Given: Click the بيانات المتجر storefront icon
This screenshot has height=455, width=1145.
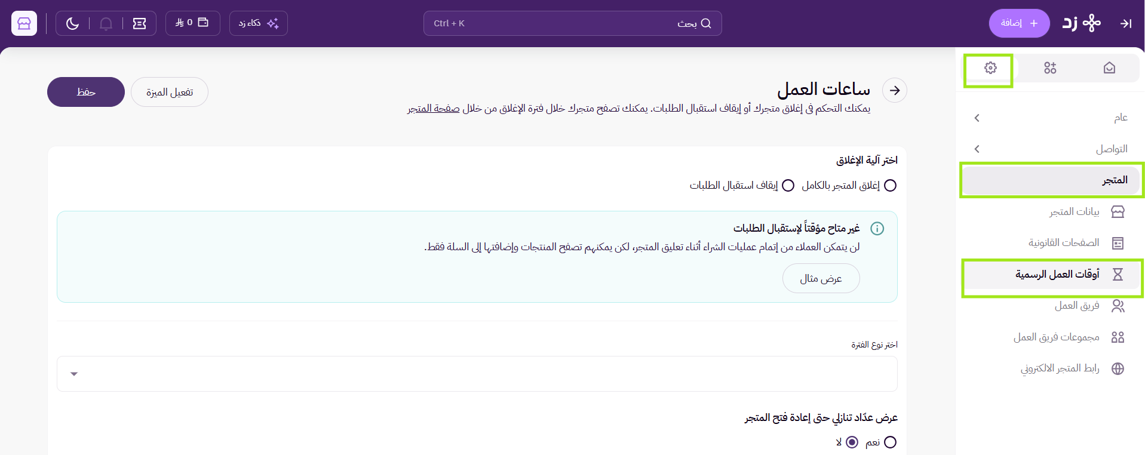Looking at the screenshot, I should pos(1118,211).
